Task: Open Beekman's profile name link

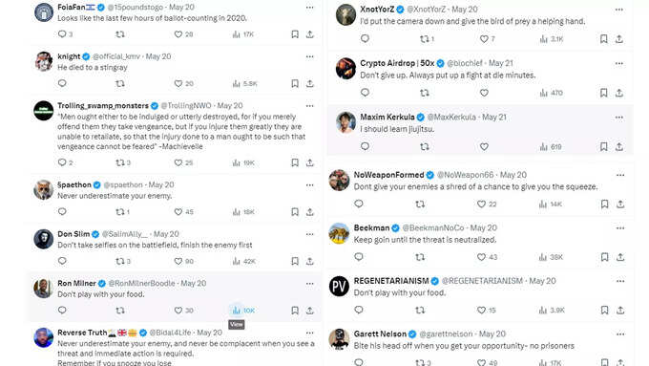Action: pyautogui.click(x=371, y=227)
